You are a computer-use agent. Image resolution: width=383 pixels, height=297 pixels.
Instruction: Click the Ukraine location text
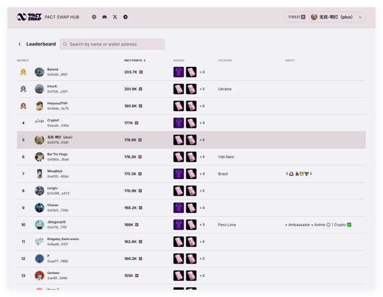coord(225,89)
